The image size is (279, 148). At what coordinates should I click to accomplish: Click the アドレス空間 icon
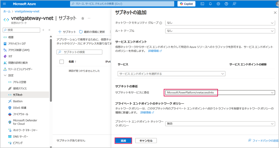pos(10,82)
